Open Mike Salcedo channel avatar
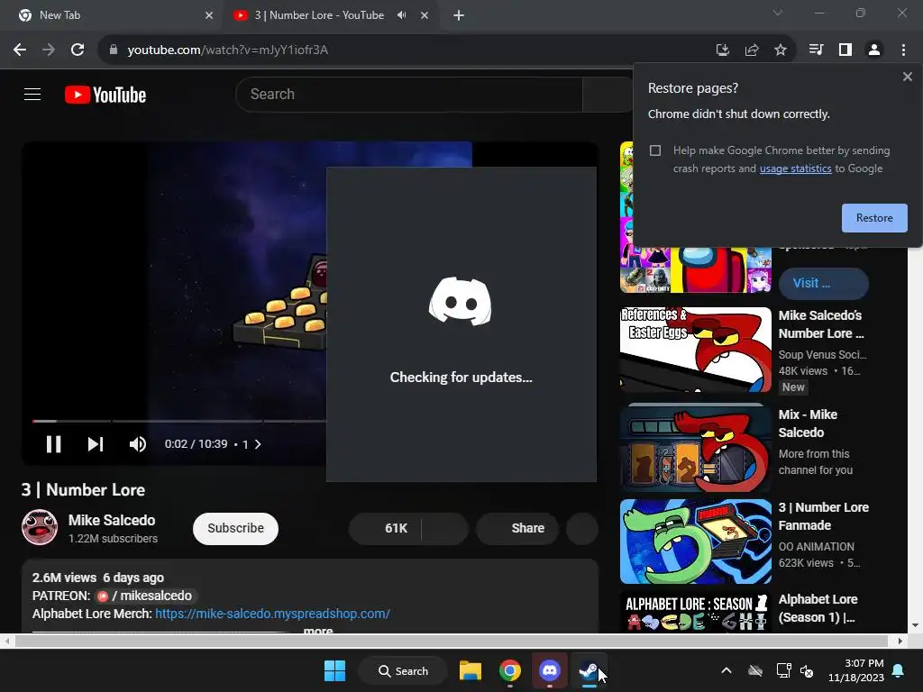Screen dimensions: 923x692 [x=40, y=527]
